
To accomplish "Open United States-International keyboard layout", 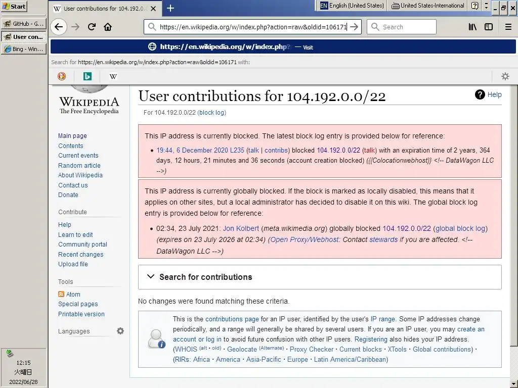I will (428, 6).
